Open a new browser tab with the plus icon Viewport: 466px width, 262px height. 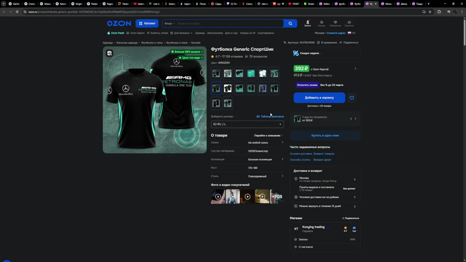point(429,4)
